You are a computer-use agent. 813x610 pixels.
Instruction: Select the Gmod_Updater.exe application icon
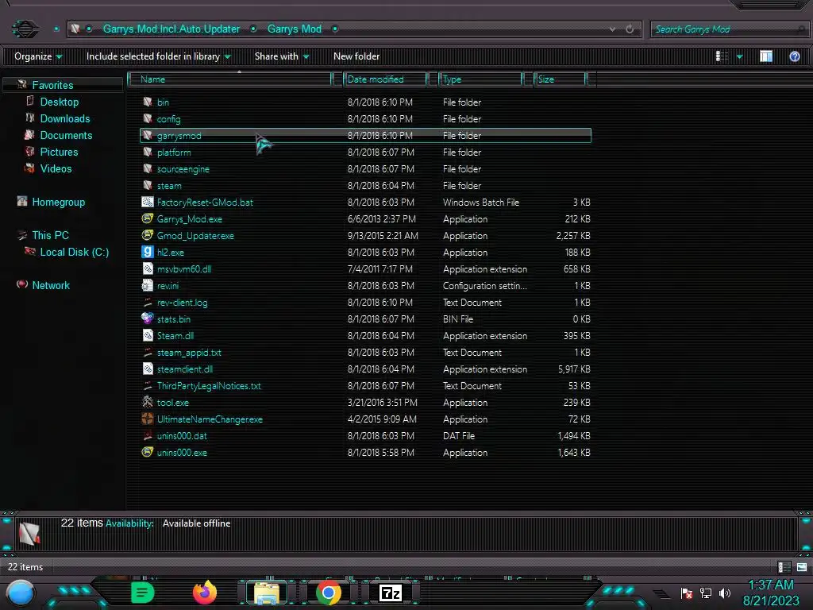coord(148,235)
